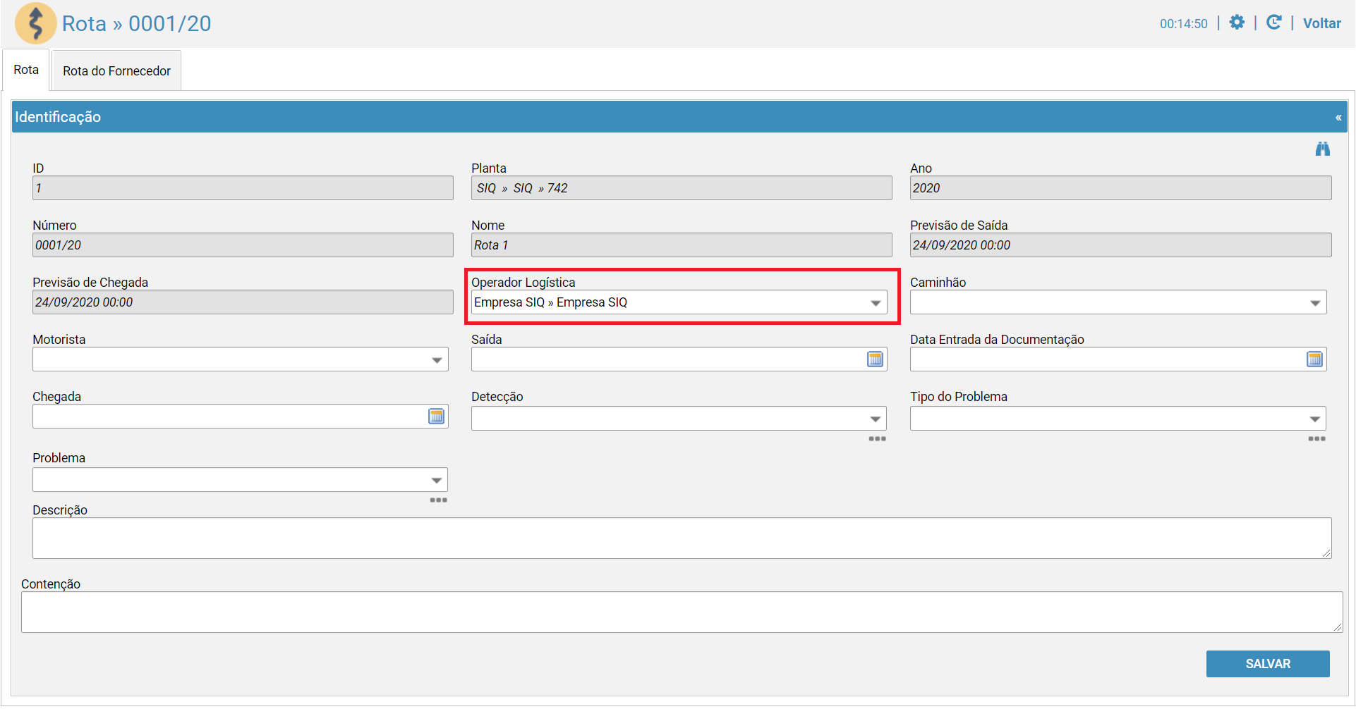Click the ellipsis under Tipo do Problema

tap(1316, 439)
